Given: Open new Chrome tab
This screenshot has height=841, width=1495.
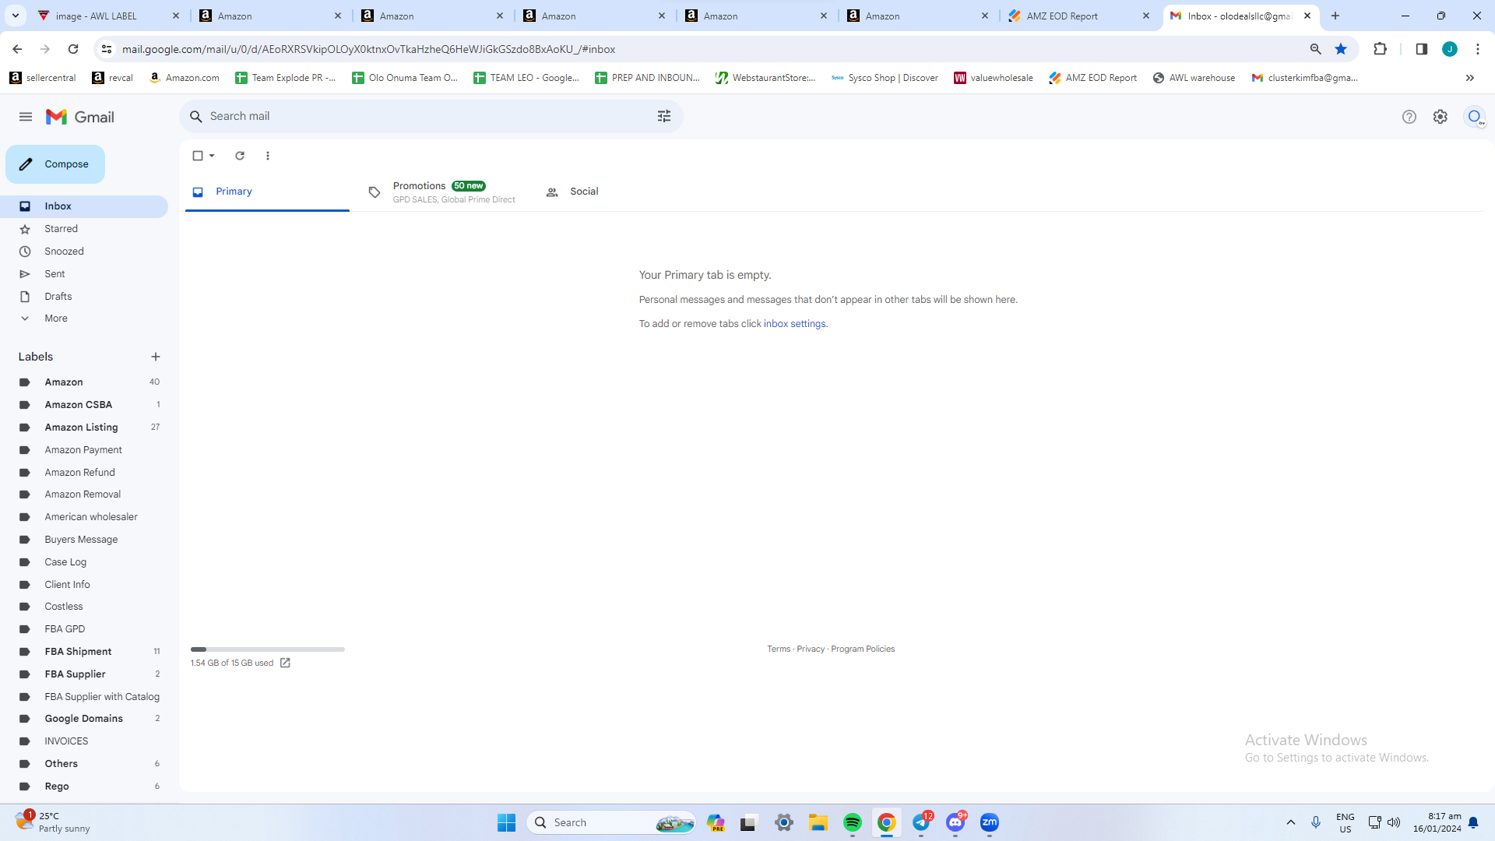Looking at the screenshot, I should coord(1335,16).
